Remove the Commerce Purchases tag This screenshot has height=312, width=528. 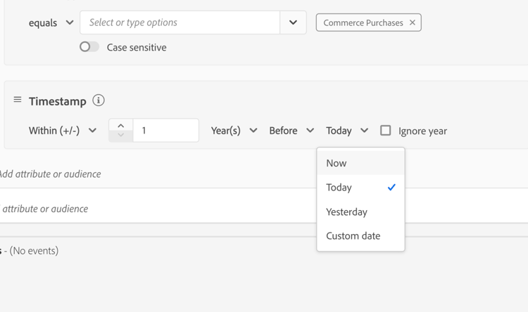(413, 22)
